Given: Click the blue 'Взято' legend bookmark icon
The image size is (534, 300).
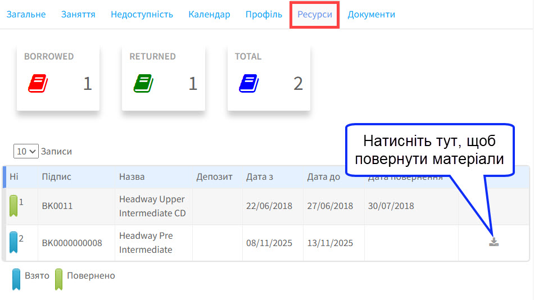Looking at the screenshot, I should (16, 279).
